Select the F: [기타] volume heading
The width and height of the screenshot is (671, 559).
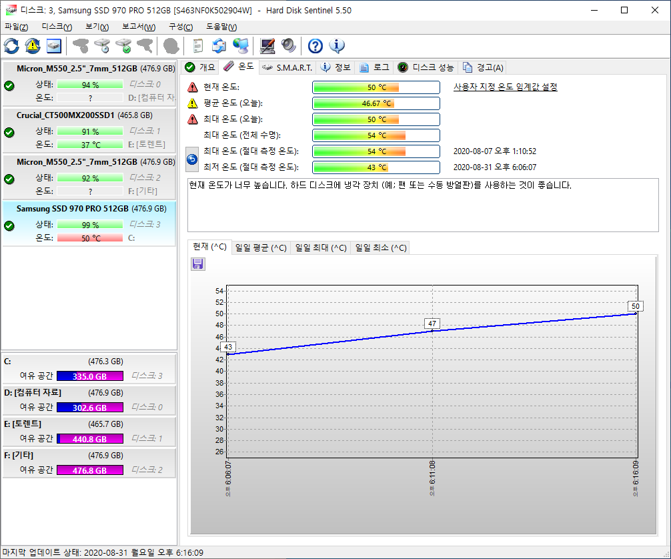(19, 455)
